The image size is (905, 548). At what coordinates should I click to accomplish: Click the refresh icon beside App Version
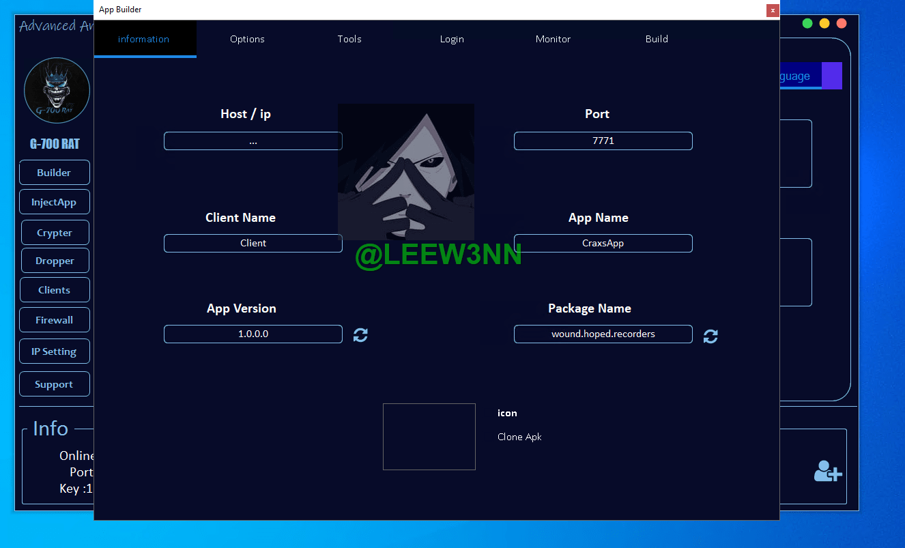[x=360, y=335]
